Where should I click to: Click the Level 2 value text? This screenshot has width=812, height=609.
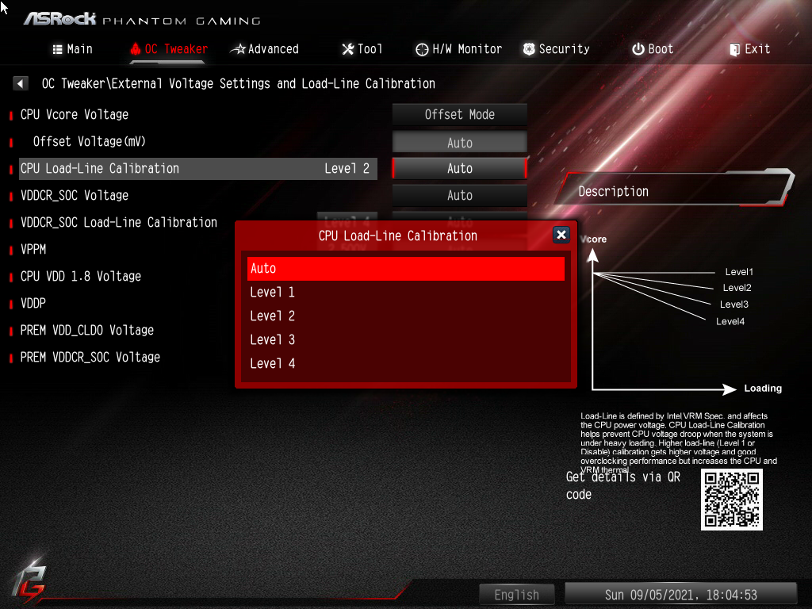(347, 168)
